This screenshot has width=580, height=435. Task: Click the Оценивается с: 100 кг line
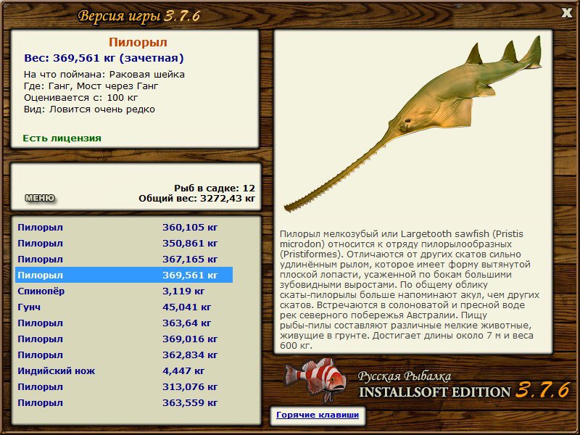tap(80, 98)
